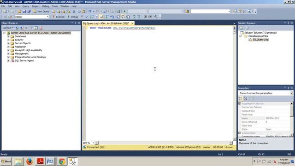Open the Help menu
The height and width of the screenshot is (166, 295).
pyautogui.click(x=74, y=6)
